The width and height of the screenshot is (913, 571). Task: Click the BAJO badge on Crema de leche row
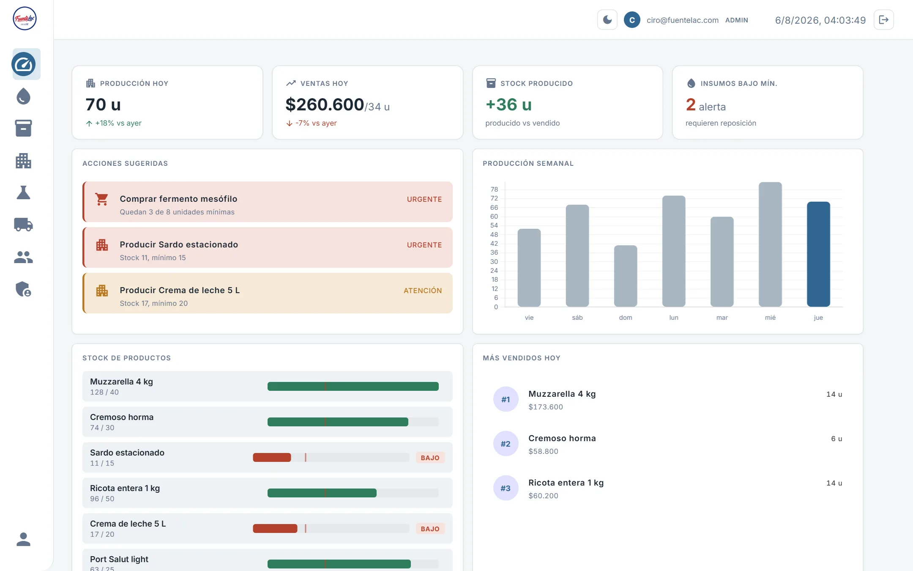coord(430,529)
